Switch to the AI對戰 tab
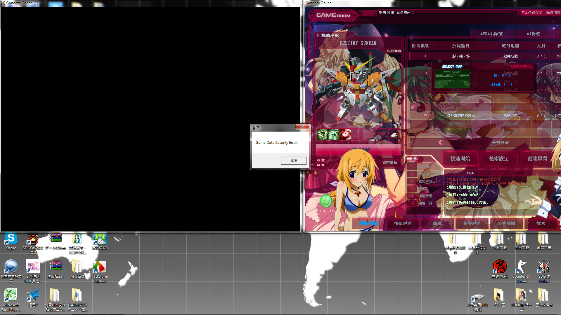Viewport: 561px width, 315px height. pyautogui.click(x=533, y=34)
